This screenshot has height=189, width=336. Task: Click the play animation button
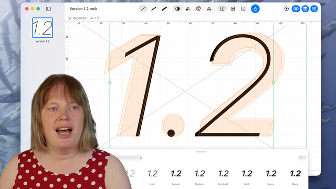point(287,9)
